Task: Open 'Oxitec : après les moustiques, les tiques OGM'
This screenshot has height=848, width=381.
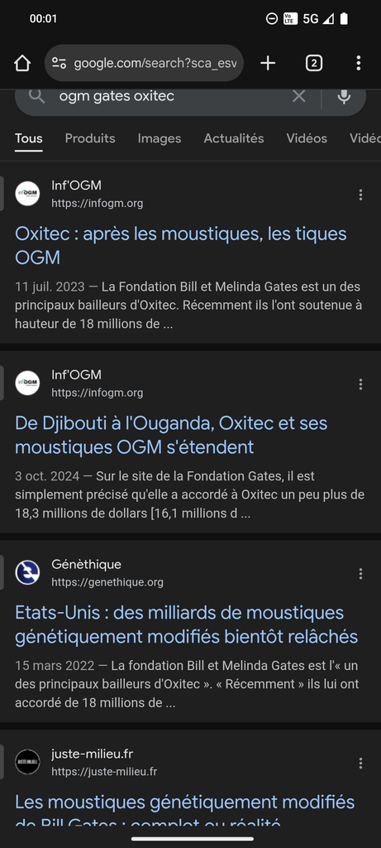Action: pos(181,245)
